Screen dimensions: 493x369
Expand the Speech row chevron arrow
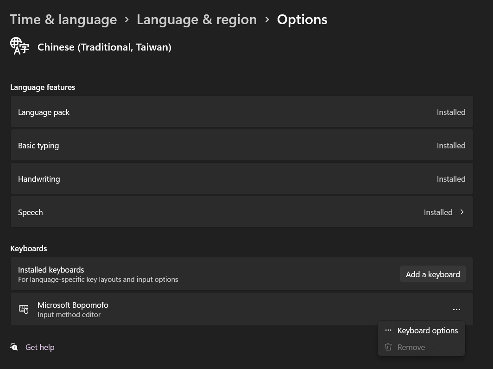462,212
